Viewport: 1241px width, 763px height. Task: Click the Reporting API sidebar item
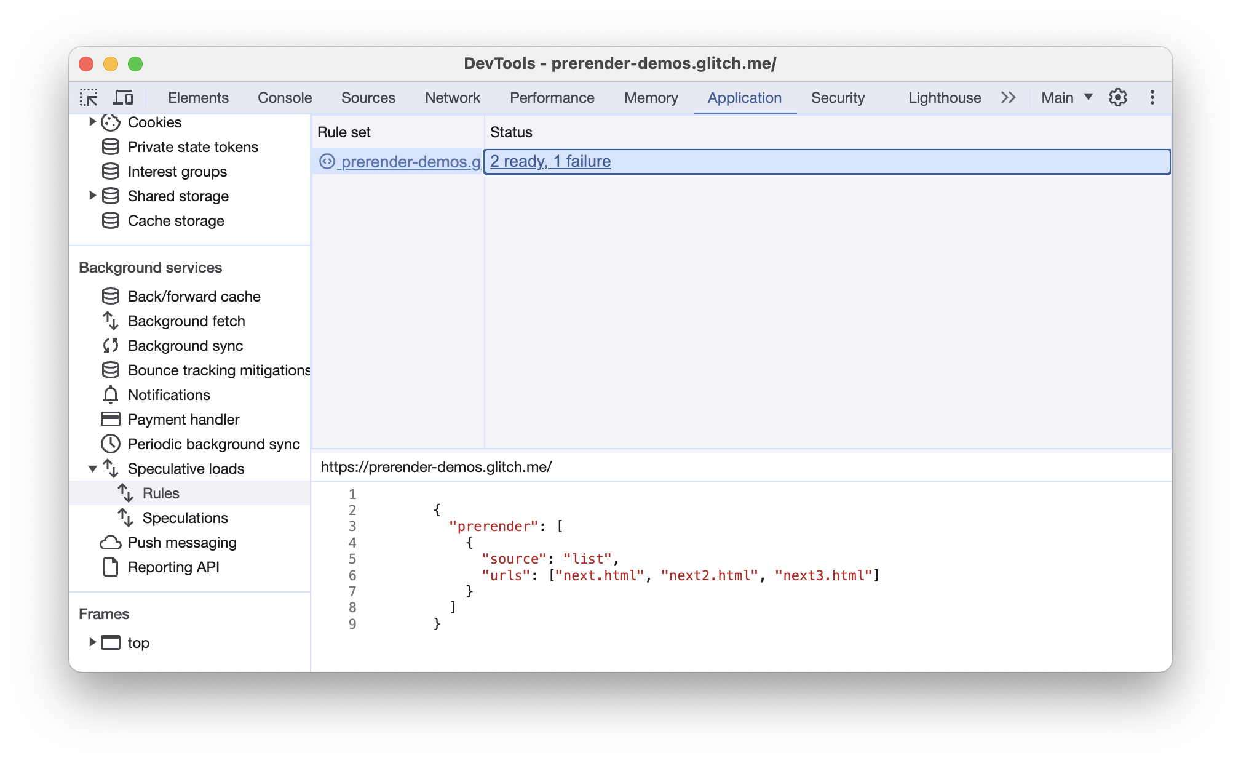tap(173, 567)
